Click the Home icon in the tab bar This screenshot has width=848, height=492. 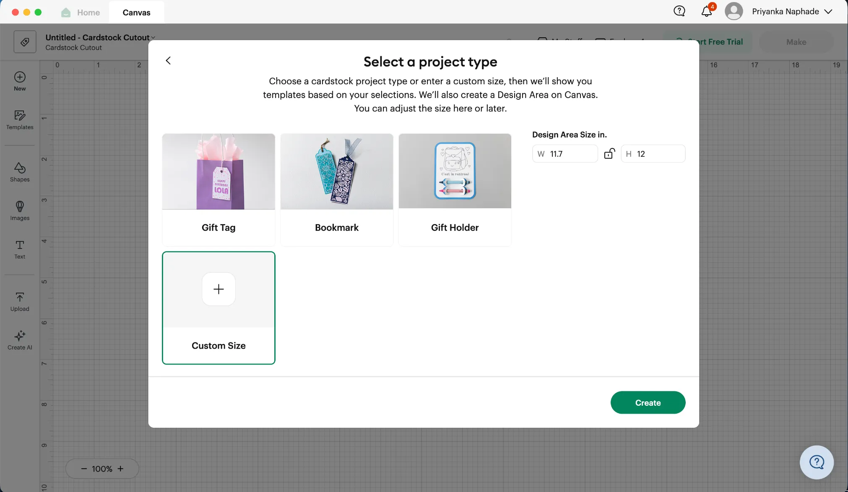pyautogui.click(x=66, y=13)
